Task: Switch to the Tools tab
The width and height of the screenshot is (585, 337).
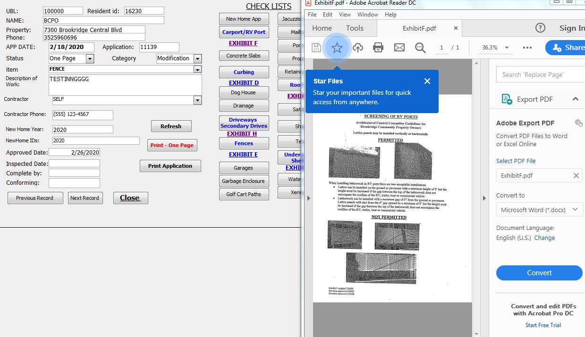Action: pos(355,28)
